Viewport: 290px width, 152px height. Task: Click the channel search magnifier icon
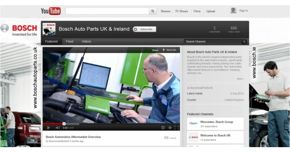pyautogui.click(x=244, y=42)
